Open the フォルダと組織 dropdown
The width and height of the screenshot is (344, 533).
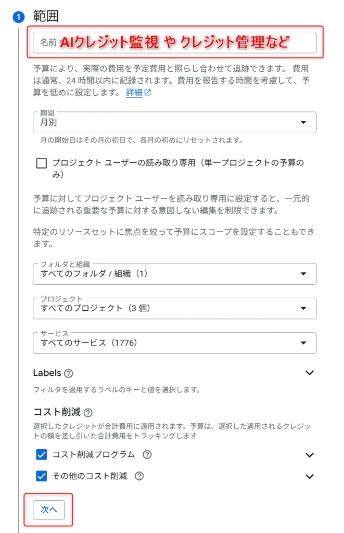(x=174, y=274)
